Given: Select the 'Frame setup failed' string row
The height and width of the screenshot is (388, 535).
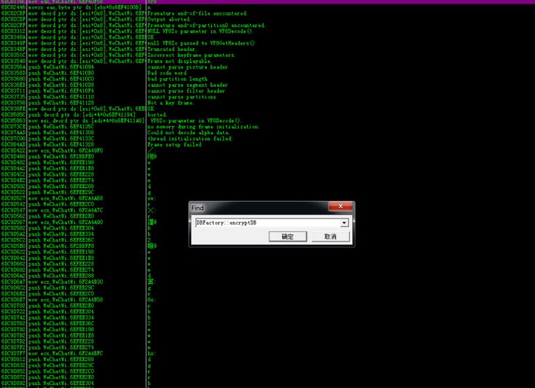Looking at the screenshot, I should tap(267, 144).
